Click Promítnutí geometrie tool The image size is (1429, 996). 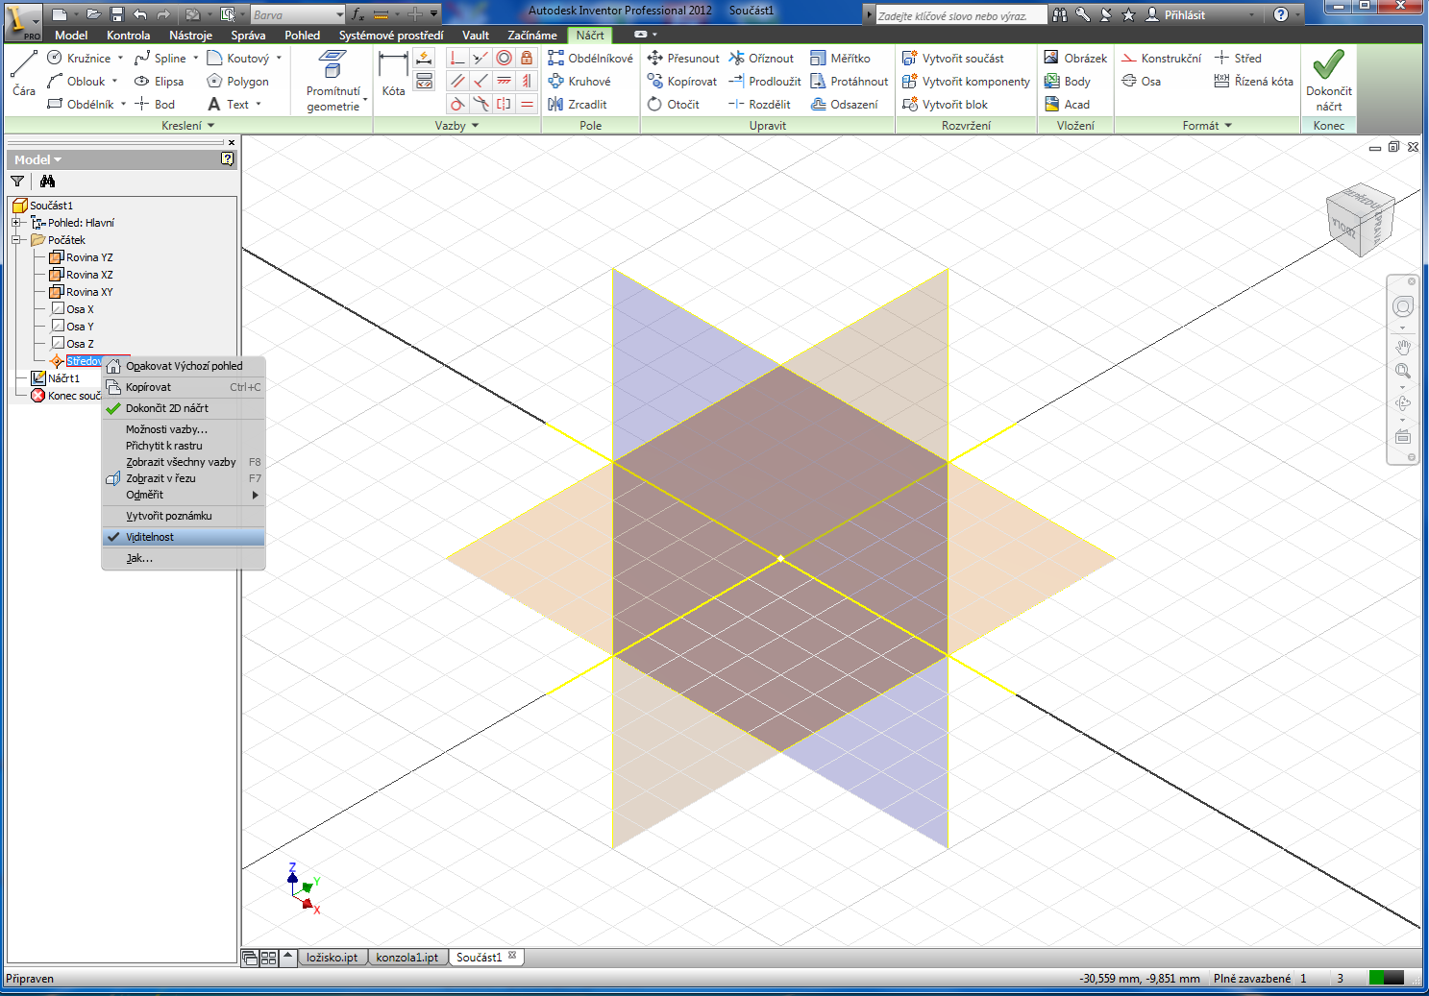(x=333, y=82)
